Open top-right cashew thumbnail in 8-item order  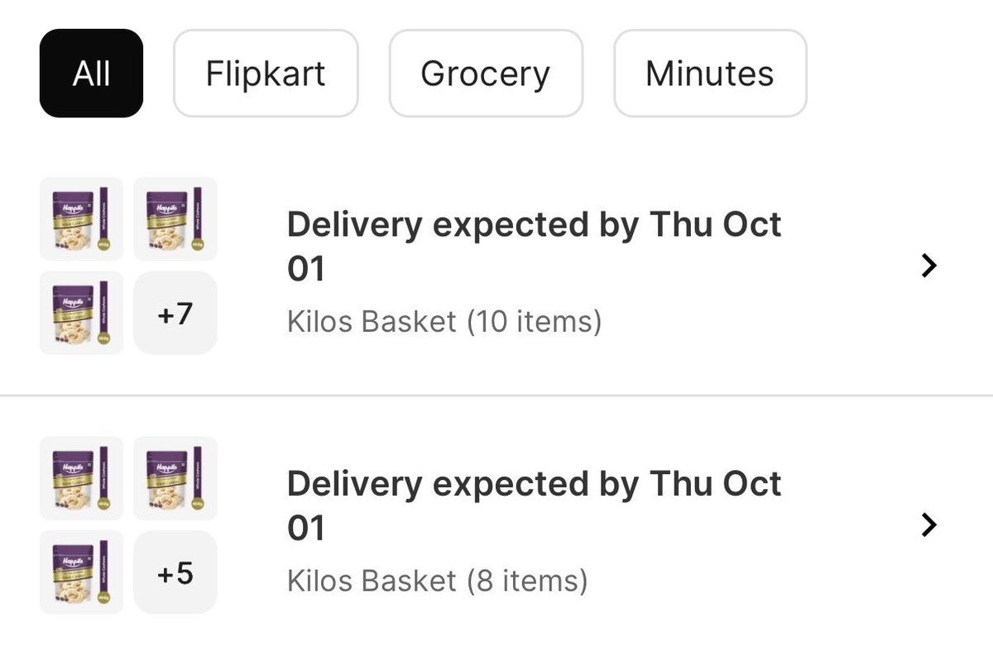[x=175, y=478]
